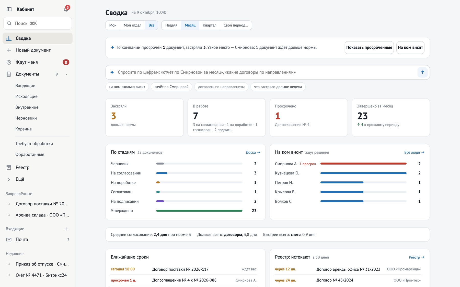Choose the отчёт по Смирновой suggestion chip
The height and width of the screenshot is (287, 460).
tap(171, 87)
